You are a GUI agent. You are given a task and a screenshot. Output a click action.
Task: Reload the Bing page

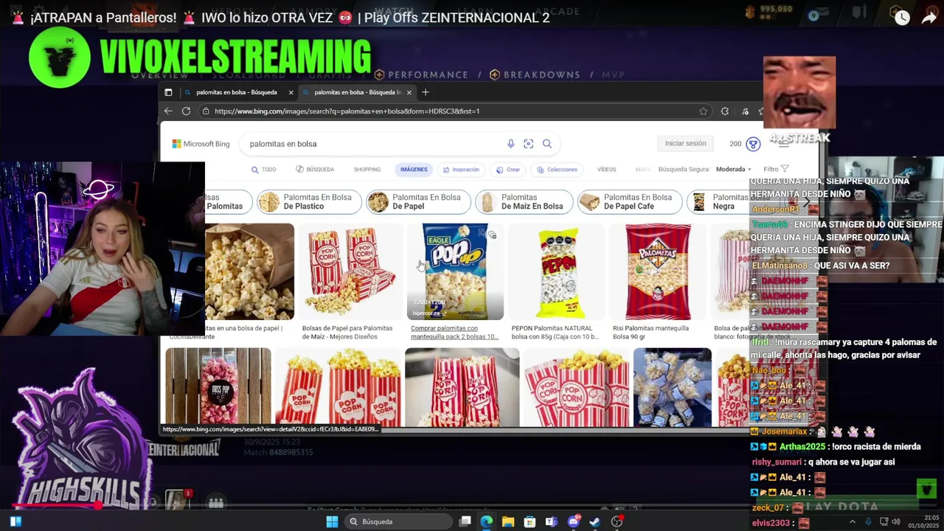coord(186,111)
